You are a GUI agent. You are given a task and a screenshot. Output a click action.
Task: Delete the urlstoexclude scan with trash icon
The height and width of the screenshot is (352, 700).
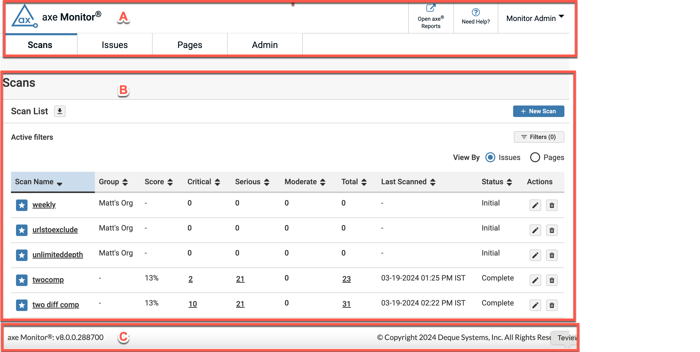point(552,230)
